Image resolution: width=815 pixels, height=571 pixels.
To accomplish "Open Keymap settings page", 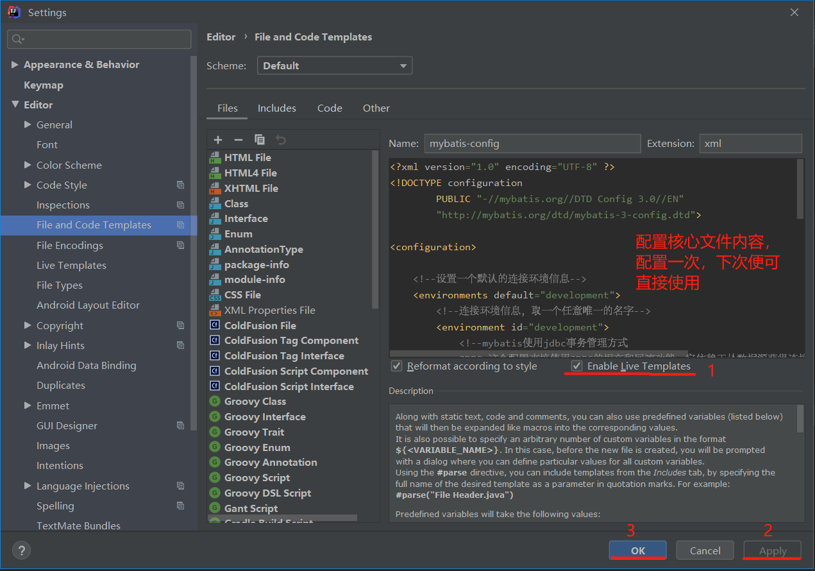I will (x=44, y=85).
